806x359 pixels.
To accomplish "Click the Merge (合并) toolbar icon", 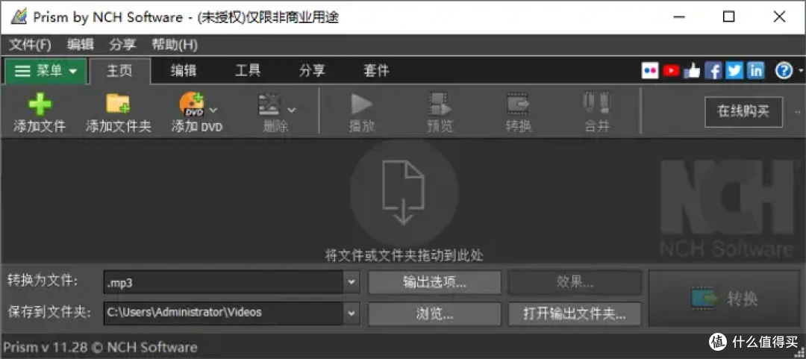I will 596,104.
